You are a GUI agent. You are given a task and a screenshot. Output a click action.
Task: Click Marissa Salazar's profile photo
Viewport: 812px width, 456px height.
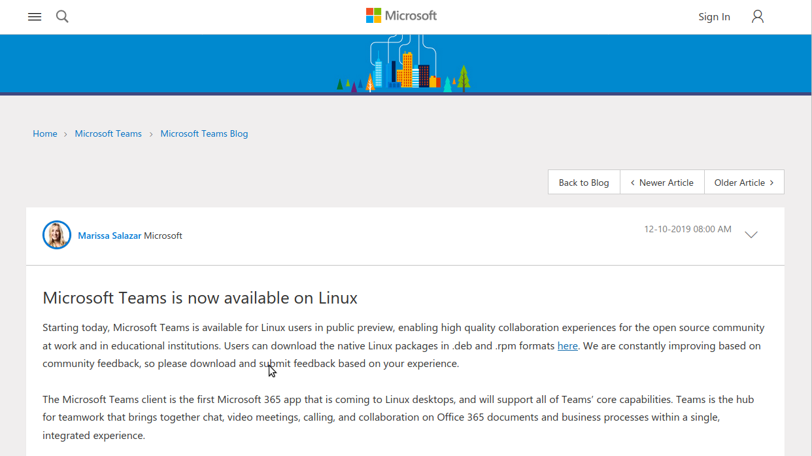(x=57, y=235)
